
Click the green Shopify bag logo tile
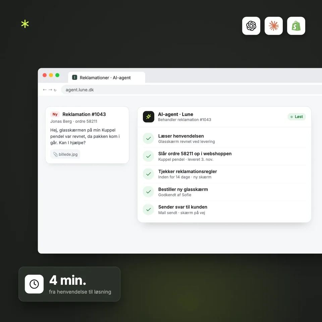296,26
